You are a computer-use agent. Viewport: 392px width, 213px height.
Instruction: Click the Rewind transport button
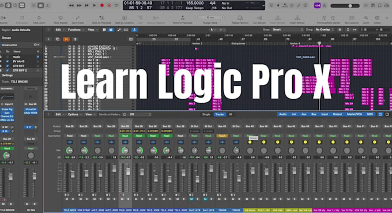point(71,5)
